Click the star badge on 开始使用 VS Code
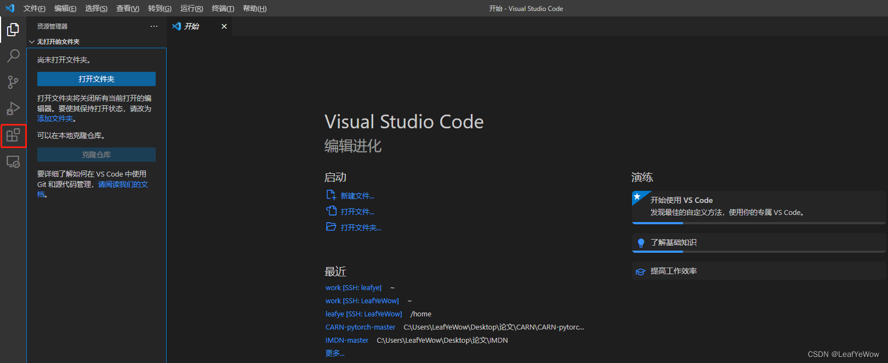Image resolution: width=888 pixels, height=363 pixels. [x=637, y=196]
